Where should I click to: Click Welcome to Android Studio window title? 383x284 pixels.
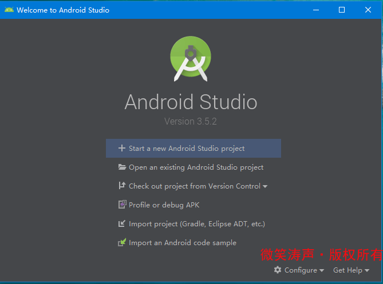[x=63, y=10]
